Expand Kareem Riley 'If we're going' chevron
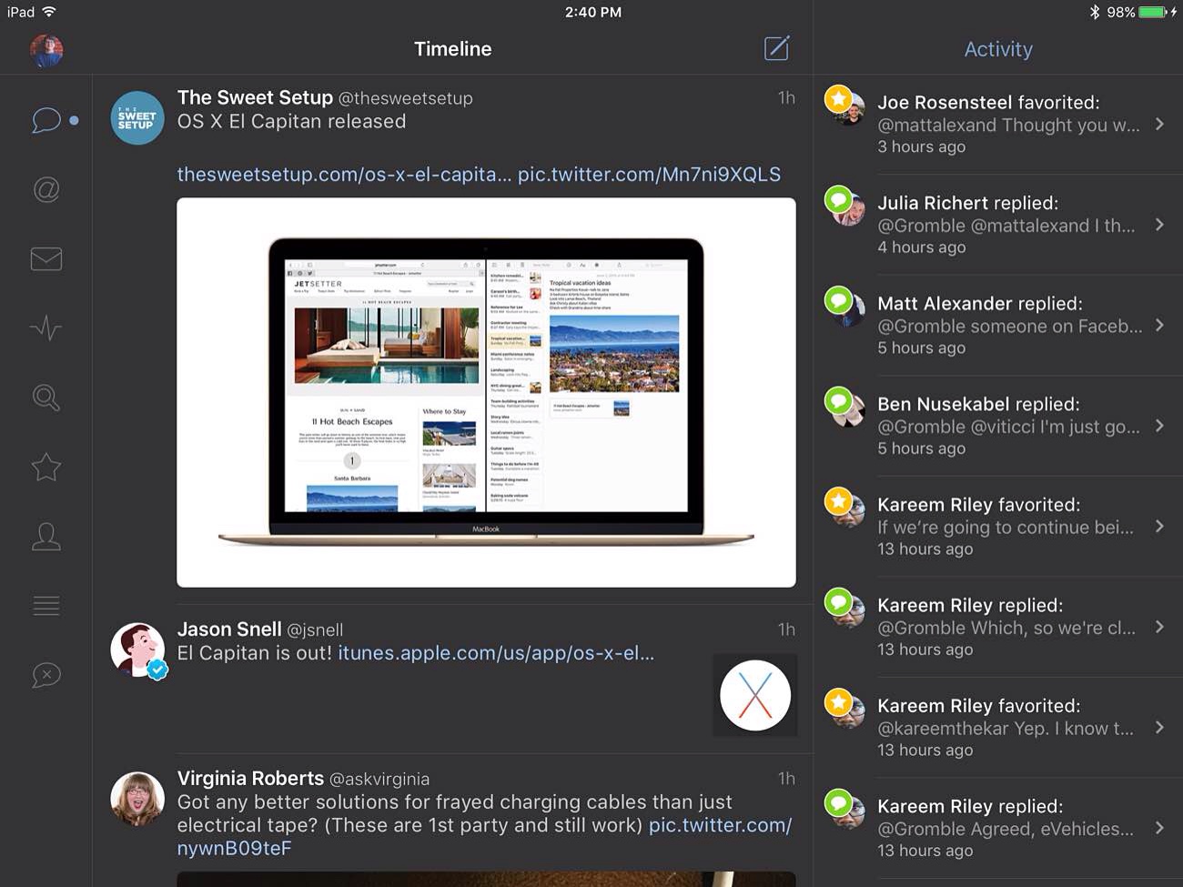The width and height of the screenshot is (1183, 887). [1159, 526]
